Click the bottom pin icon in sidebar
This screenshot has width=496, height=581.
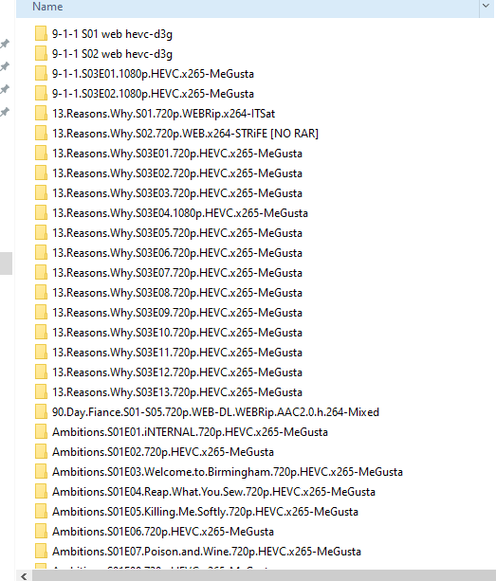point(5,112)
